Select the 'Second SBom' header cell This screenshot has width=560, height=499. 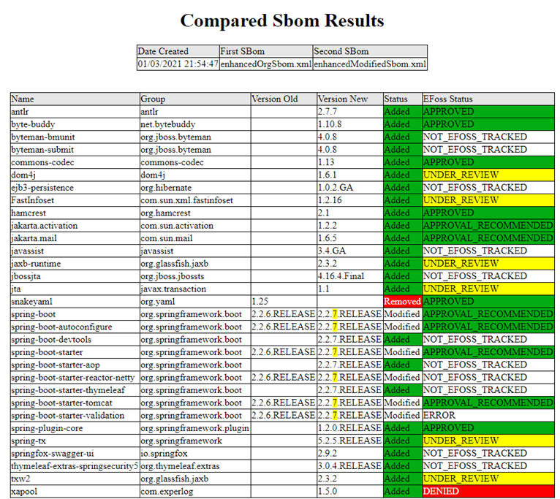click(x=370, y=51)
